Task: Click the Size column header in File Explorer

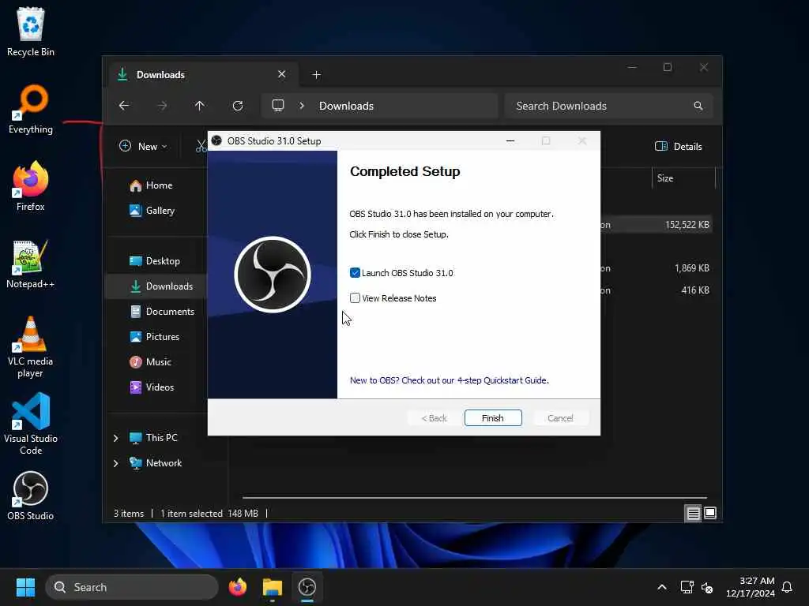Action: click(x=683, y=178)
